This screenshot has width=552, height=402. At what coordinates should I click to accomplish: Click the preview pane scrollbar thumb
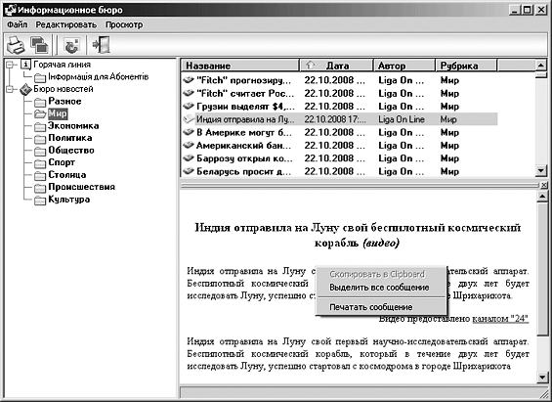point(542,269)
